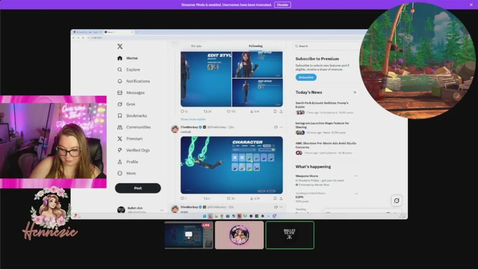This screenshot has width=478, height=269.
Task: Click the Verified Orgs lightning icon
Action: (120, 150)
